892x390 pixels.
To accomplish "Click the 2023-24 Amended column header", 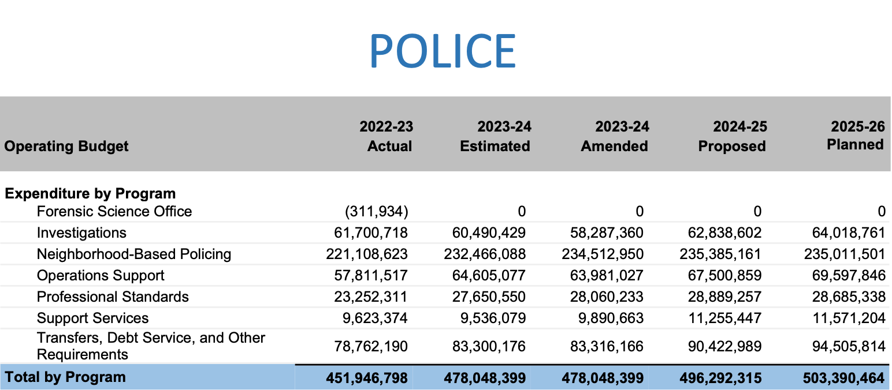I will click(614, 136).
